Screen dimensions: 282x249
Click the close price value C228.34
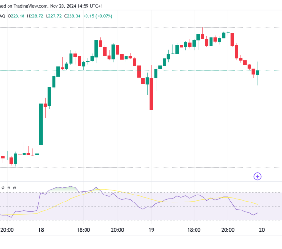tap(72, 16)
